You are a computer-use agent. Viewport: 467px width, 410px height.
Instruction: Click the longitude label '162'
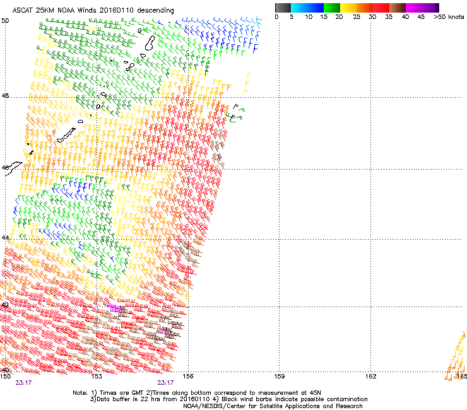click(x=370, y=377)
